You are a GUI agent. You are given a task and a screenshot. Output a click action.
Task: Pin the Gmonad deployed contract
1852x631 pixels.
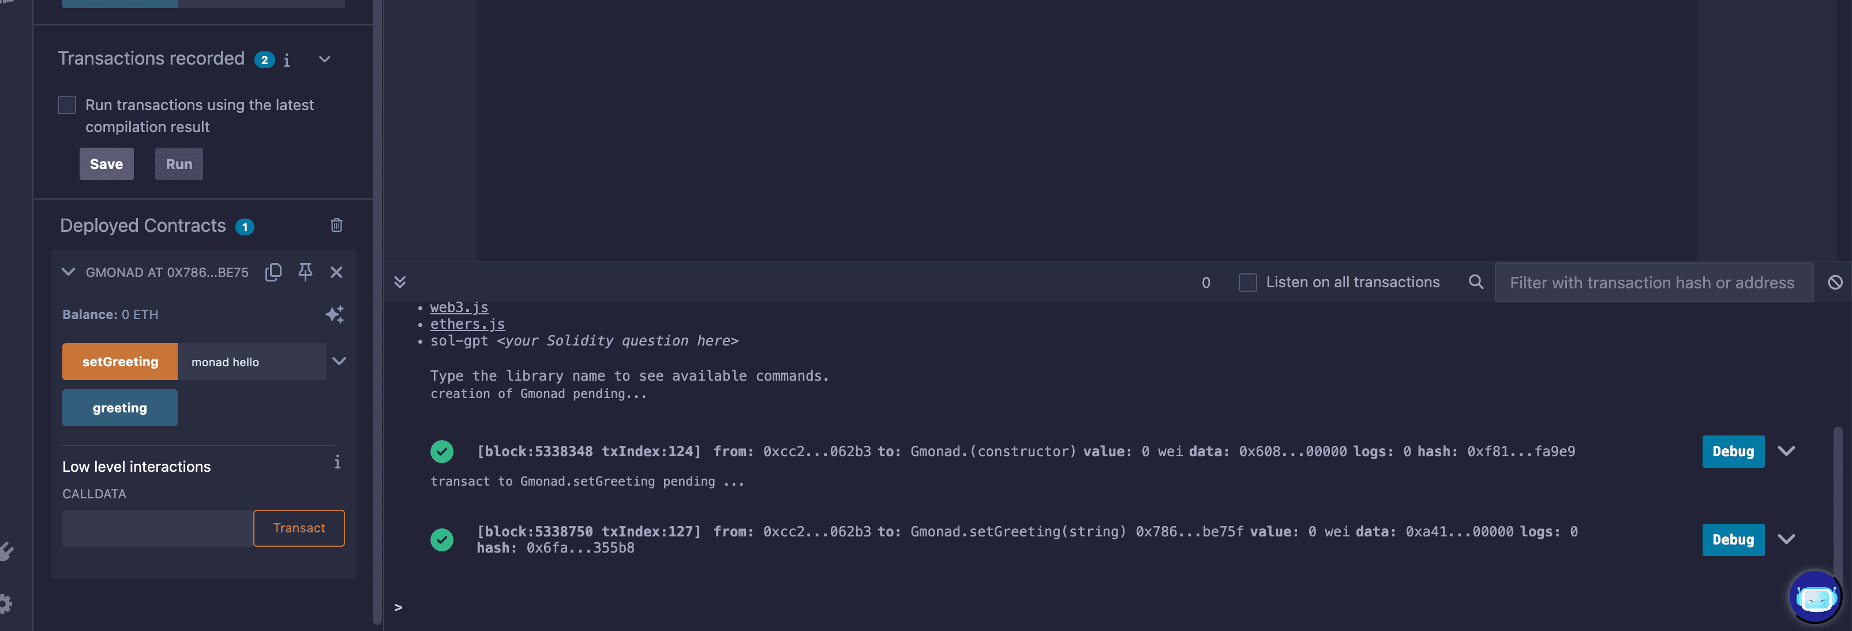[x=306, y=272]
